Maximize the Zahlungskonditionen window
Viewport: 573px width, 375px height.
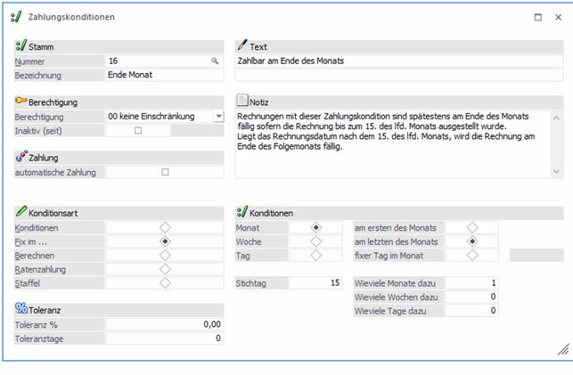537,17
